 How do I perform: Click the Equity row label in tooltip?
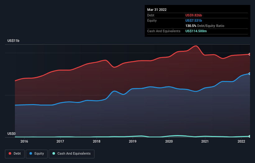click(152, 20)
